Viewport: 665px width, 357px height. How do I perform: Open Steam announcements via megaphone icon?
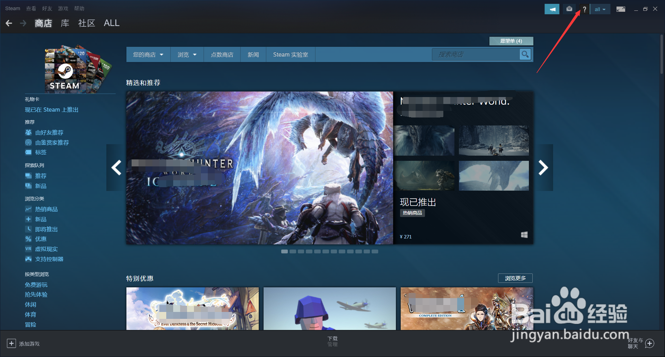click(552, 9)
